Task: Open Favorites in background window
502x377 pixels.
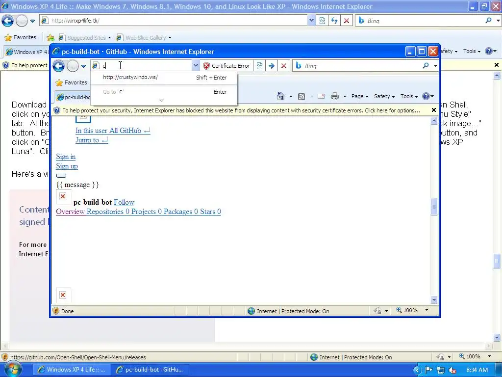Action: point(20,37)
